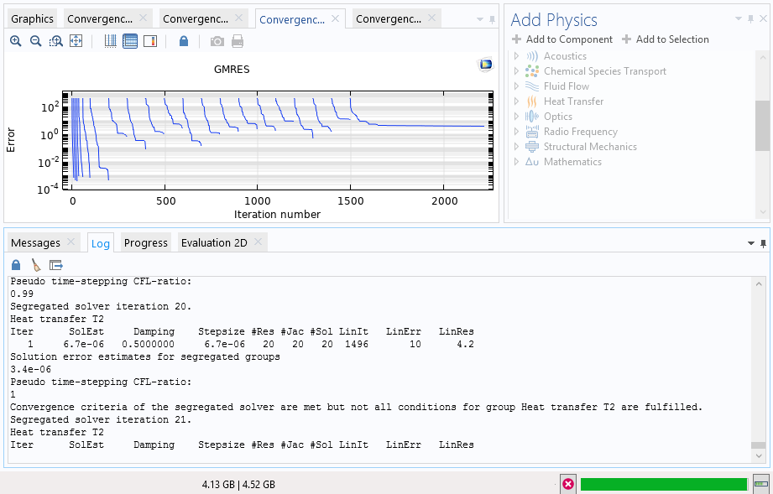Open the Graphics tab
Image resolution: width=773 pixels, height=494 pixels.
pos(33,18)
